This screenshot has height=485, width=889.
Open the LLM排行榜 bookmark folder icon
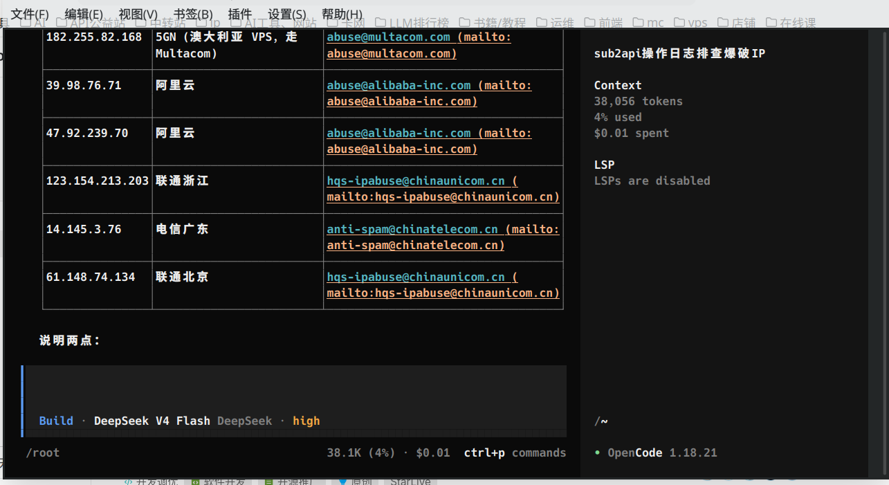tap(381, 23)
